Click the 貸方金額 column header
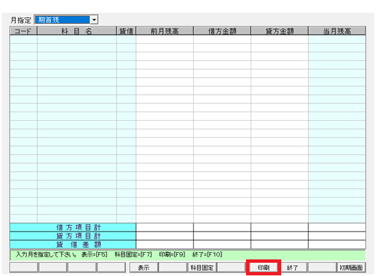The image size is (376, 276). point(280,31)
